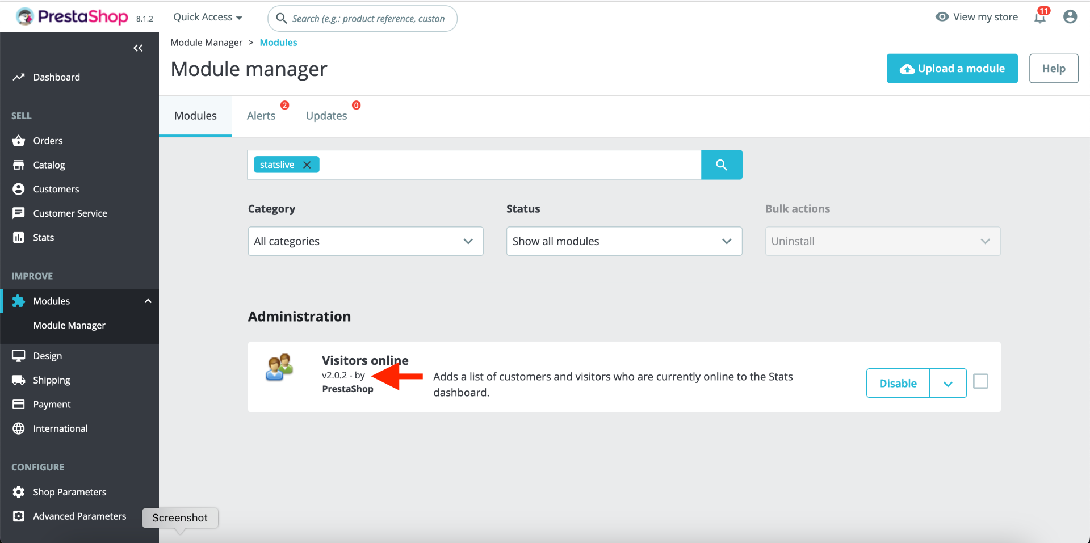Remove the statslive search tag
Image resolution: width=1090 pixels, height=543 pixels.
(x=307, y=165)
